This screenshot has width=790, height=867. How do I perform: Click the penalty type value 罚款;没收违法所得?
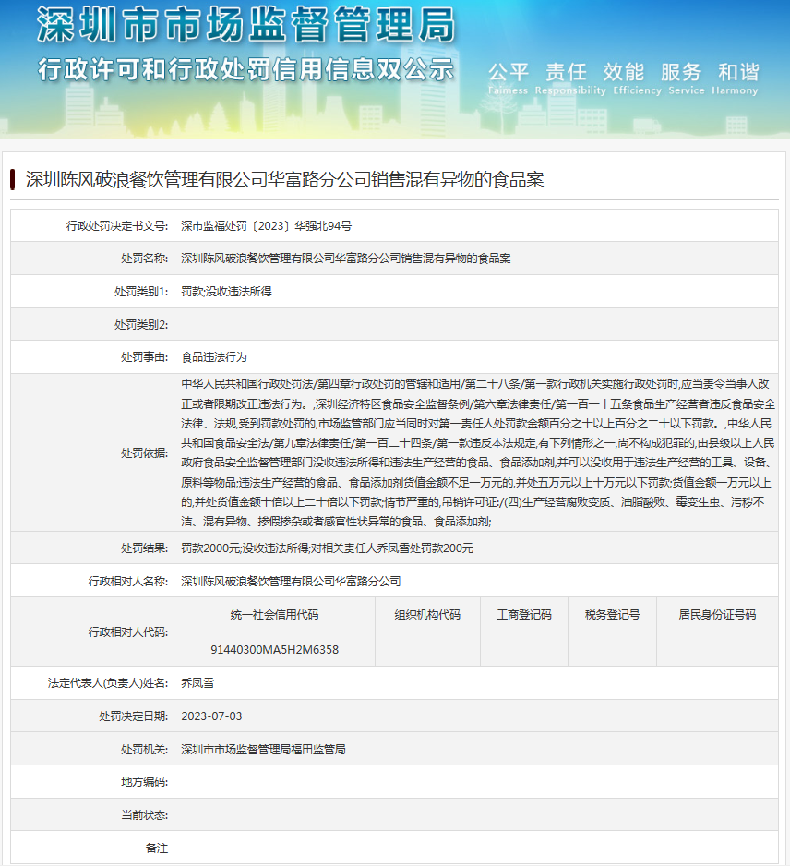click(x=226, y=291)
